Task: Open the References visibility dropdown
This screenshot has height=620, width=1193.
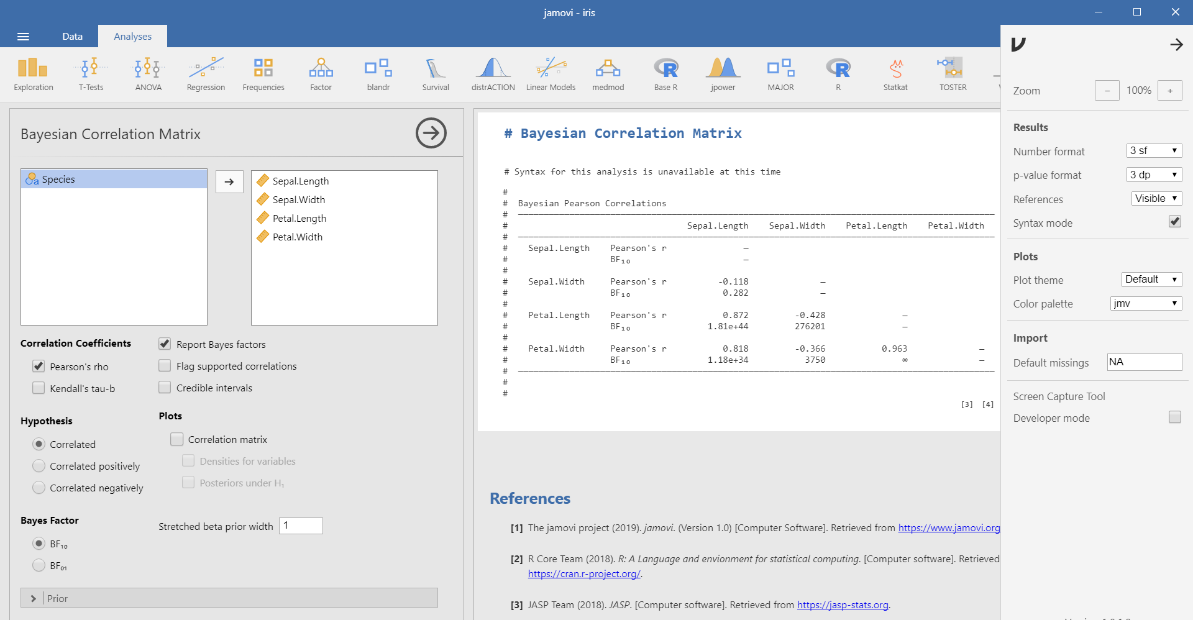Action: click(1156, 199)
